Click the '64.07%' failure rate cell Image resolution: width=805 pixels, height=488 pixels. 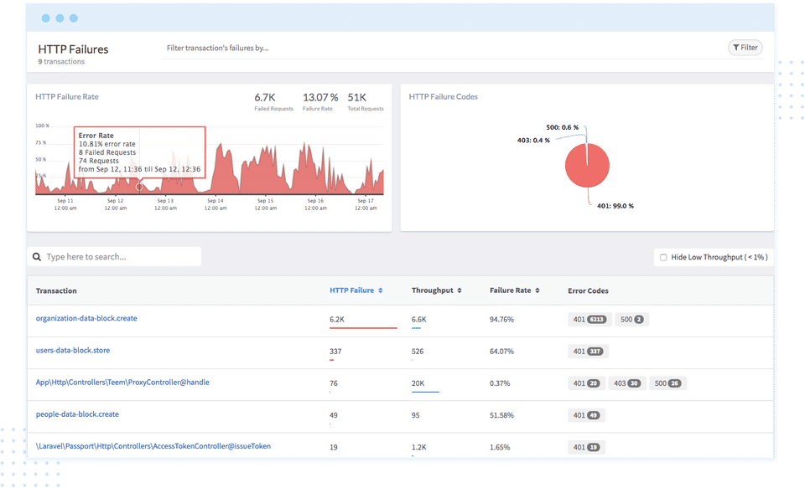pos(501,352)
